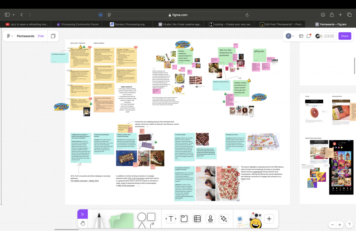Choose the green Sticky note tool

[122, 221]
